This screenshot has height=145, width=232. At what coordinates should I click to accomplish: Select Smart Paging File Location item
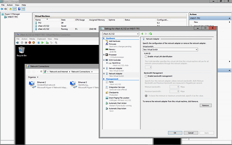coord(119,98)
